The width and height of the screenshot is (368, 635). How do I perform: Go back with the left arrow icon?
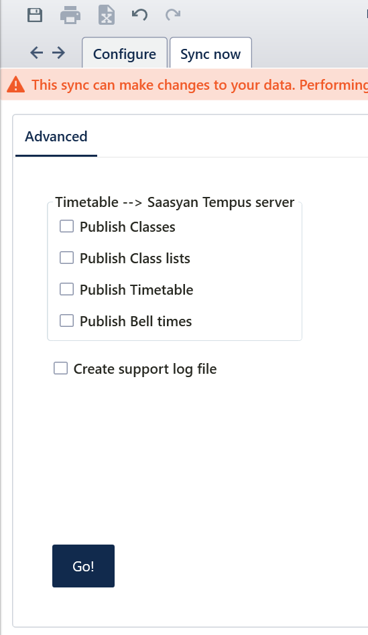pyautogui.click(x=36, y=53)
